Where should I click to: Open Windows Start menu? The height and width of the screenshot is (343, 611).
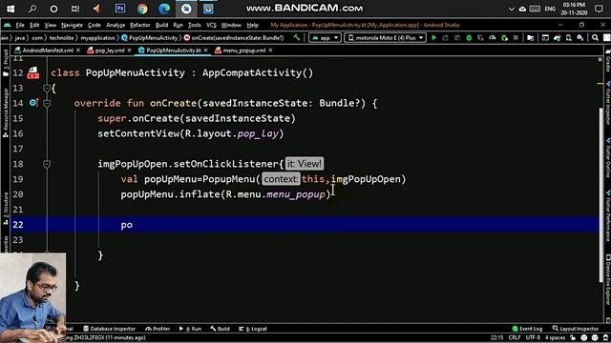11,9
